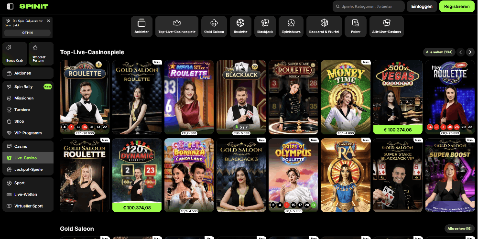Select the Gold Saloon category
Viewport: 478px width, 239px height.
click(x=214, y=26)
